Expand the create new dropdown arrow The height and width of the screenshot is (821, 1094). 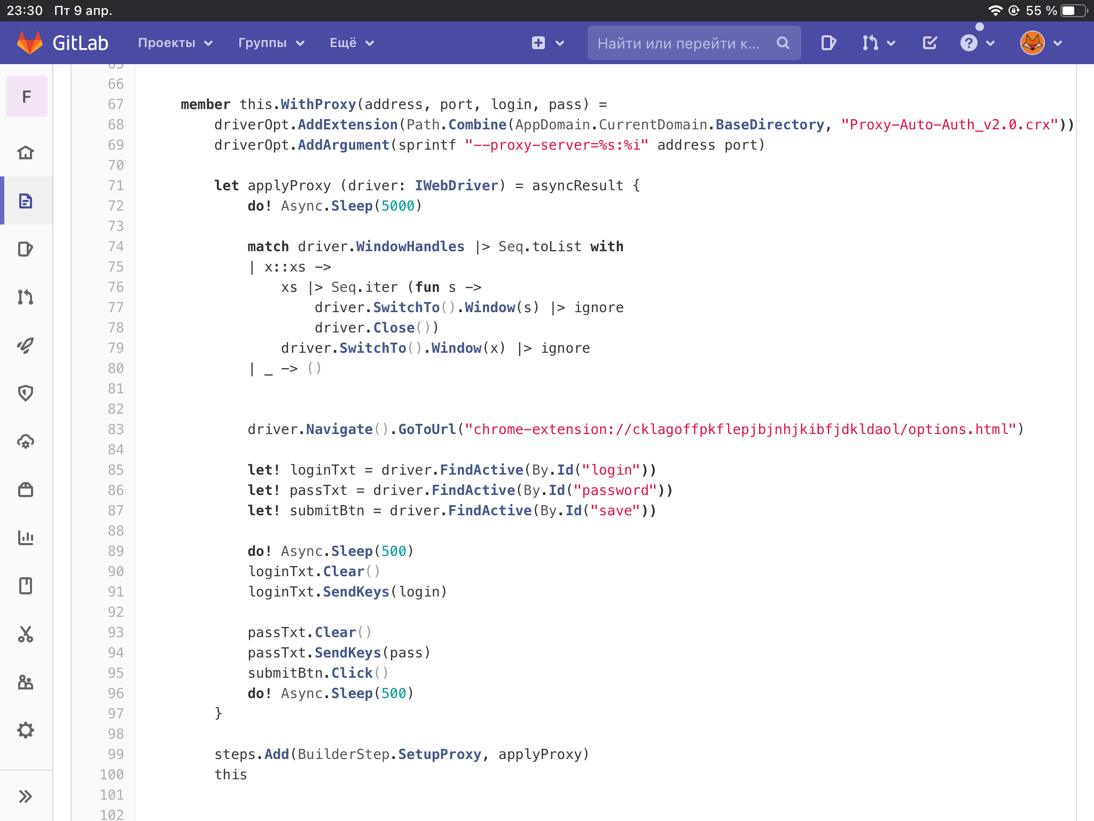pyautogui.click(x=560, y=43)
